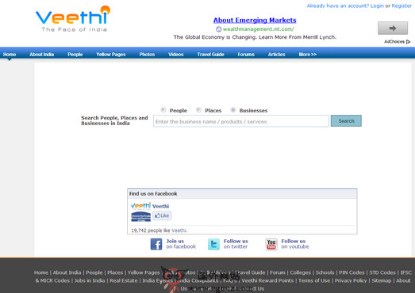Focus the business name search field
Image resolution: width=415 pixels, height=293 pixels.
[x=241, y=121]
